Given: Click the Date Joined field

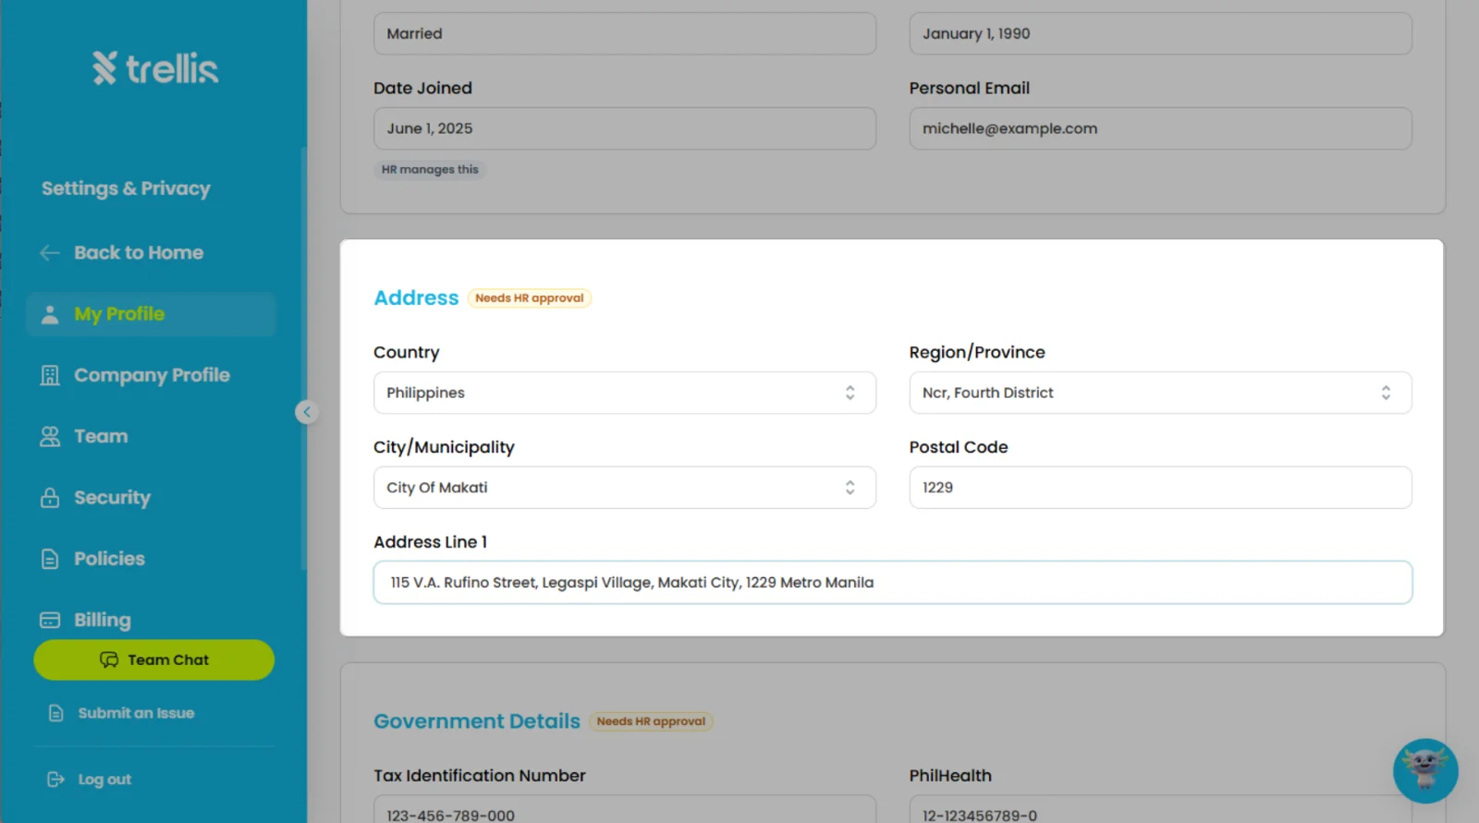Looking at the screenshot, I should coord(625,128).
